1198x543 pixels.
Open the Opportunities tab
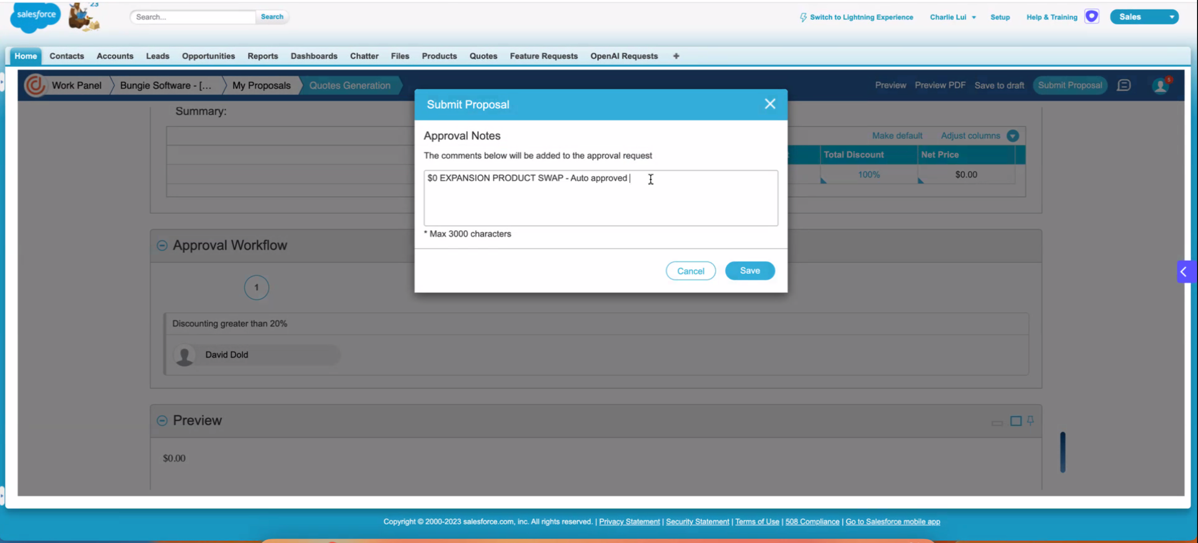click(208, 56)
